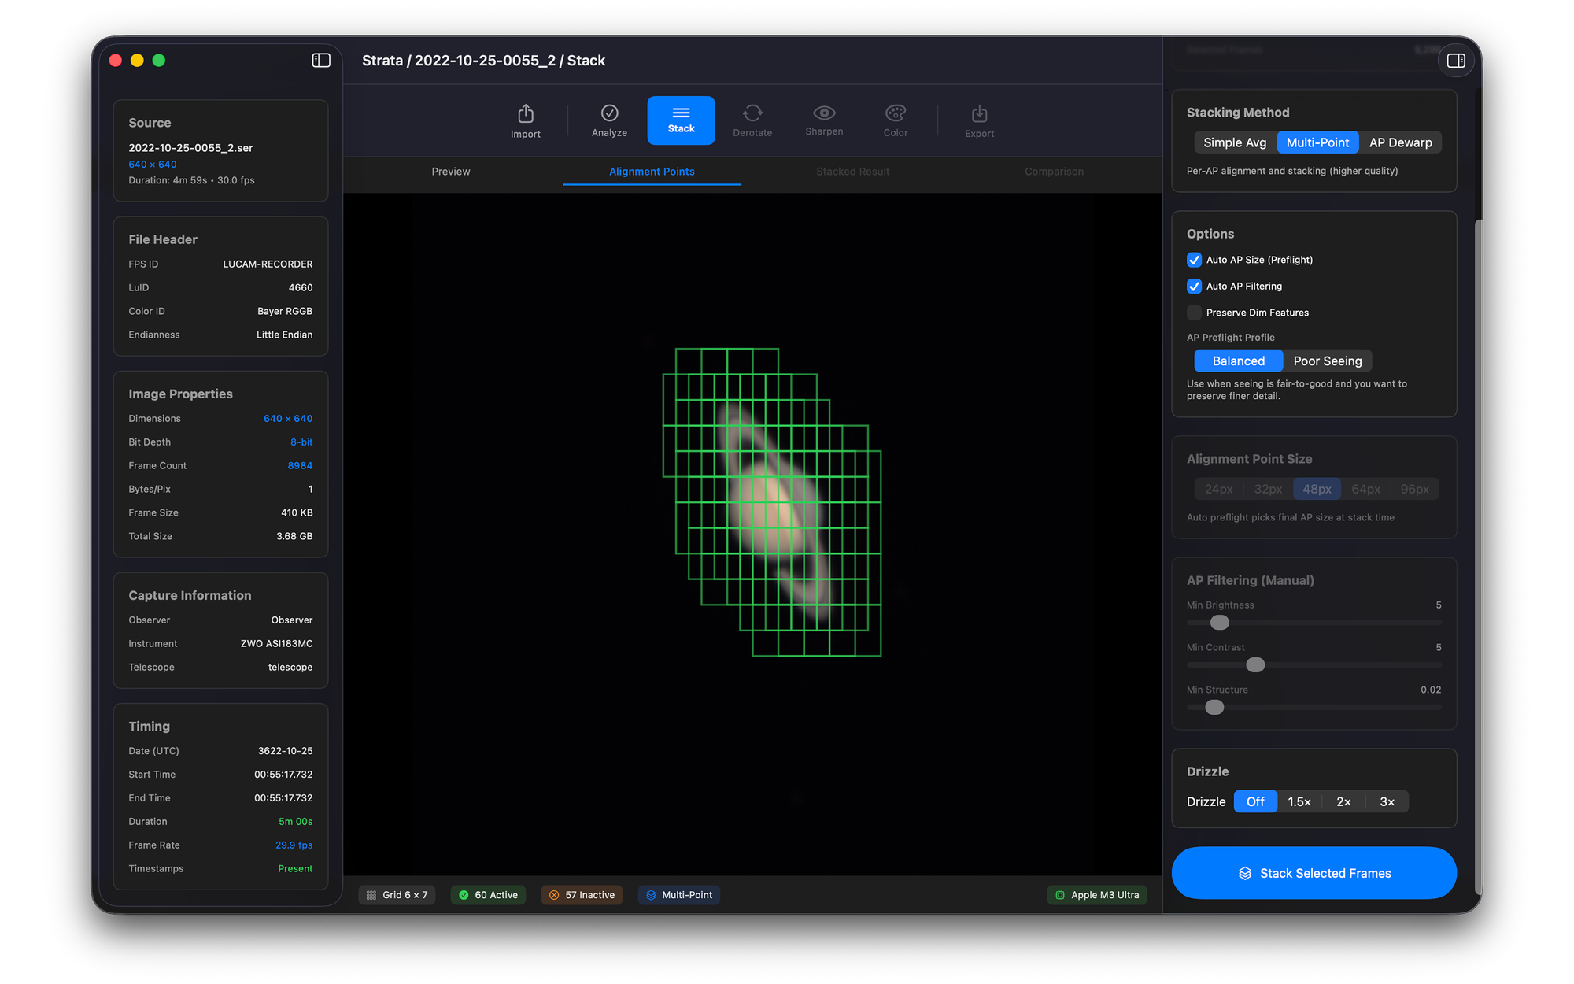
Task: Disable Auto AP Size (Preflight) checkbox
Action: coord(1194,260)
